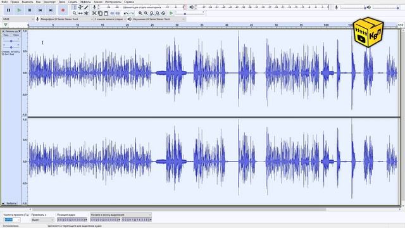Click the Undo arrow icon
Screen dimensions: 405x228
pyautogui.click(x=126, y=13)
